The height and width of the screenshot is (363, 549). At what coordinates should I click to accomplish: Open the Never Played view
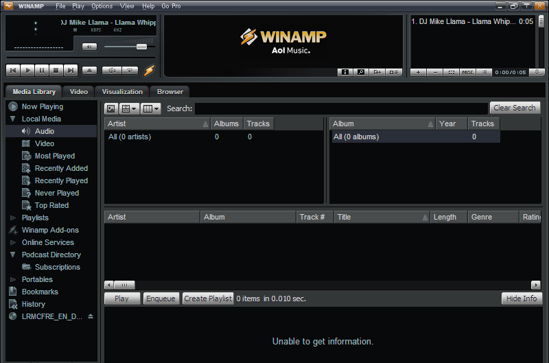point(57,193)
